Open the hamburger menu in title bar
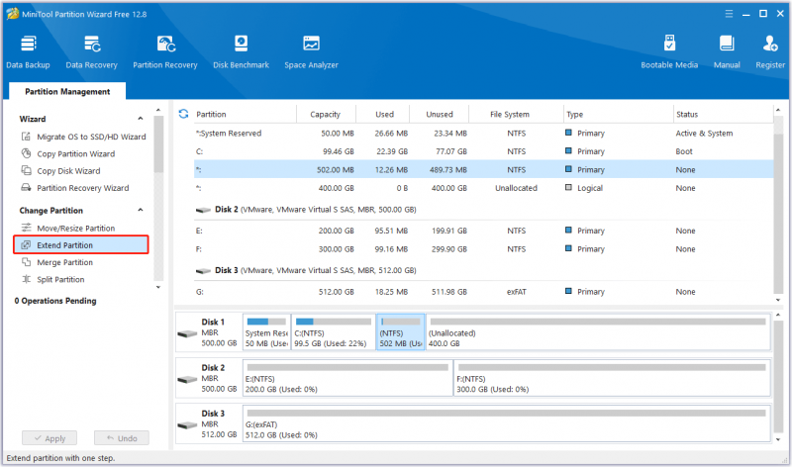This screenshot has width=792, height=467. 729,14
